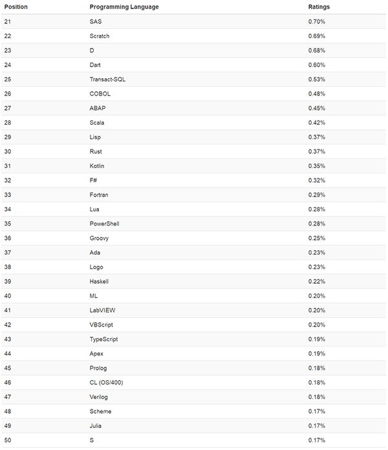Screen dimensions: 388x450
Task: Select the Dart language entry
Action: [x=96, y=65]
